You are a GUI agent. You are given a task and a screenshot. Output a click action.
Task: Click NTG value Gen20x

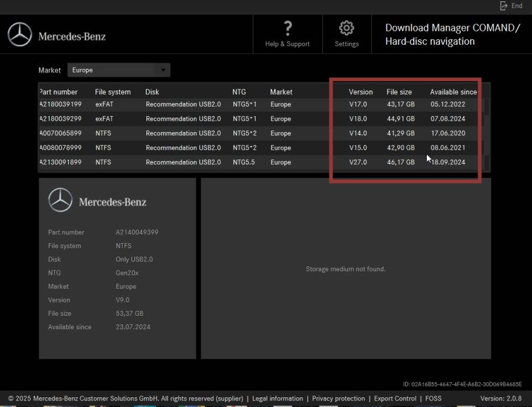[x=127, y=273]
